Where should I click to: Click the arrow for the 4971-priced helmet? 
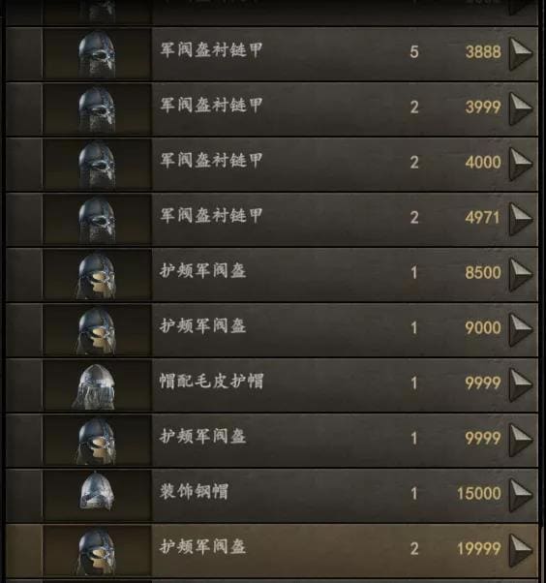521,219
